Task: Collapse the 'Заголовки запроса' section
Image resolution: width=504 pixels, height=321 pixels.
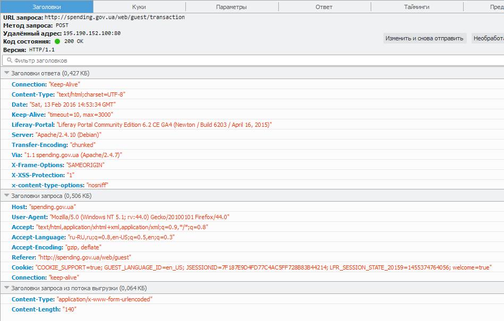Action: point(7,196)
